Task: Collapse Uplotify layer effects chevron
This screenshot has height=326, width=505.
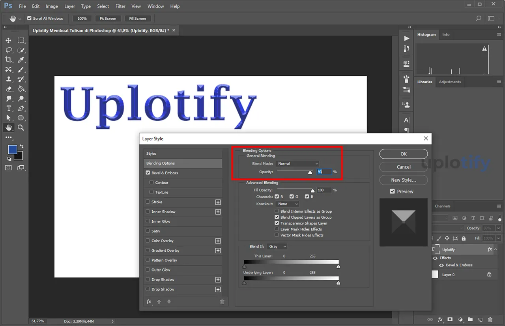Action: point(496,249)
